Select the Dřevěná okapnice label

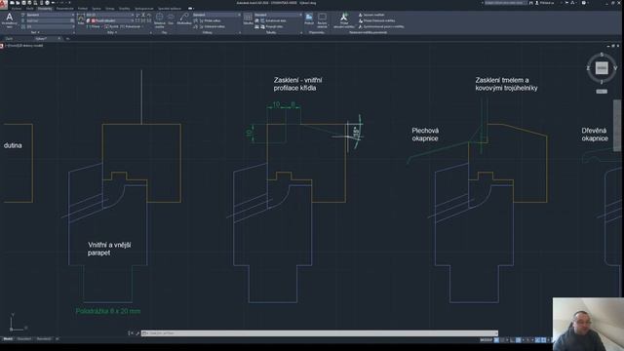point(595,135)
